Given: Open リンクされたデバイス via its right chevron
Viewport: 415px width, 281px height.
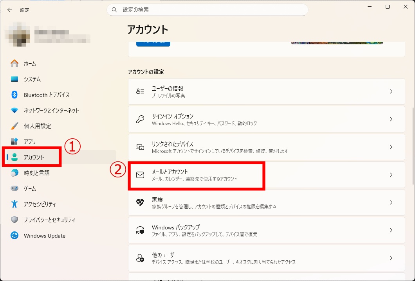Looking at the screenshot, I should pos(391,147).
